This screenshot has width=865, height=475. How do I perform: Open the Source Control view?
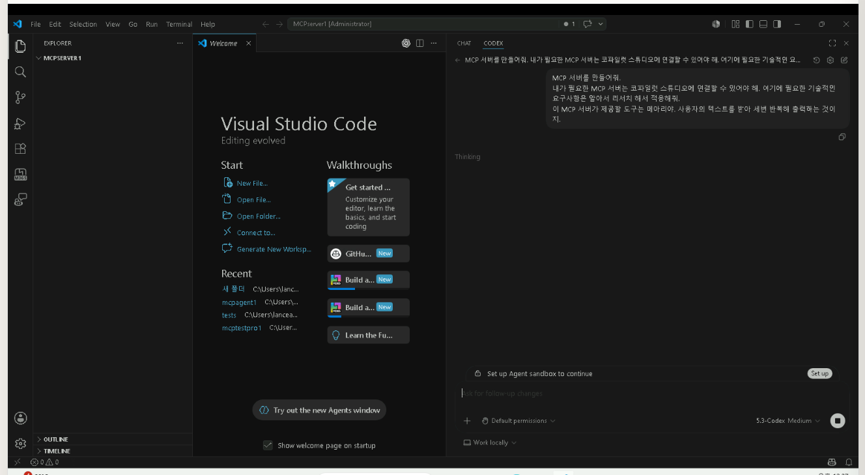click(20, 98)
